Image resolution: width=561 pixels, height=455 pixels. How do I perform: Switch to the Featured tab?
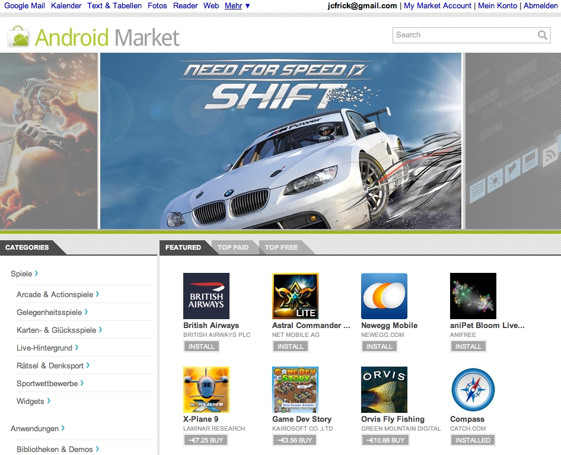pyautogui.click(x=183, y=247)
